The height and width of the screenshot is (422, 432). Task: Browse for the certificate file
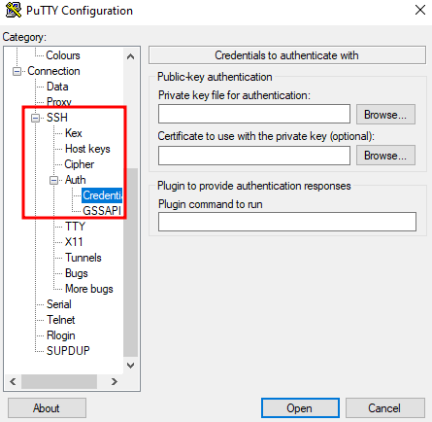385,156
